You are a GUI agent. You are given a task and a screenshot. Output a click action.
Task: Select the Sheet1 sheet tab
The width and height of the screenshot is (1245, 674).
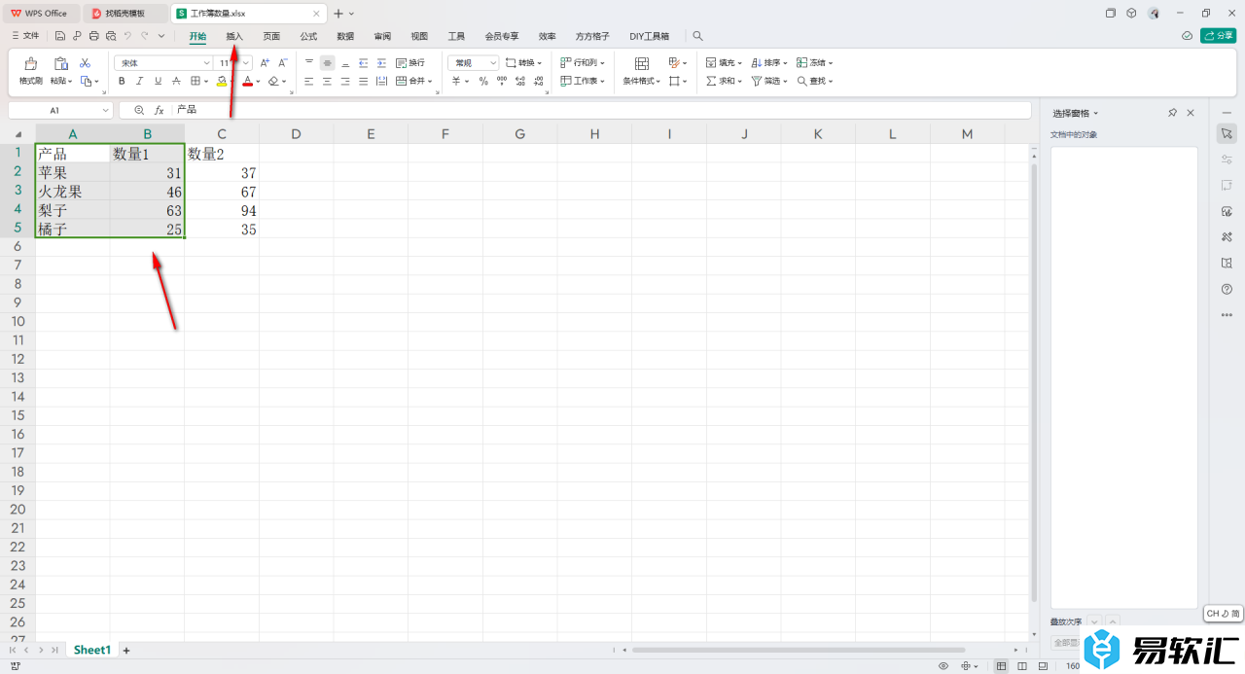click(x=92, y=650)
